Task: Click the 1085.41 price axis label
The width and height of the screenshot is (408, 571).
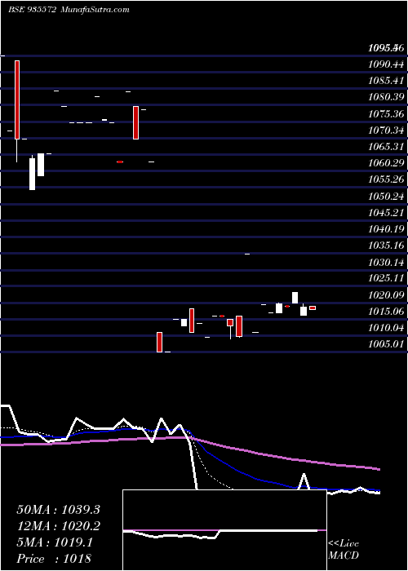Action: click(386, 81)
